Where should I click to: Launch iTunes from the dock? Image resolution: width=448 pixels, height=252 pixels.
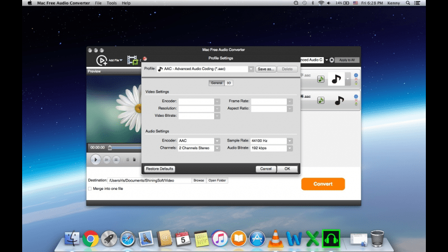(x=219, y=238)
